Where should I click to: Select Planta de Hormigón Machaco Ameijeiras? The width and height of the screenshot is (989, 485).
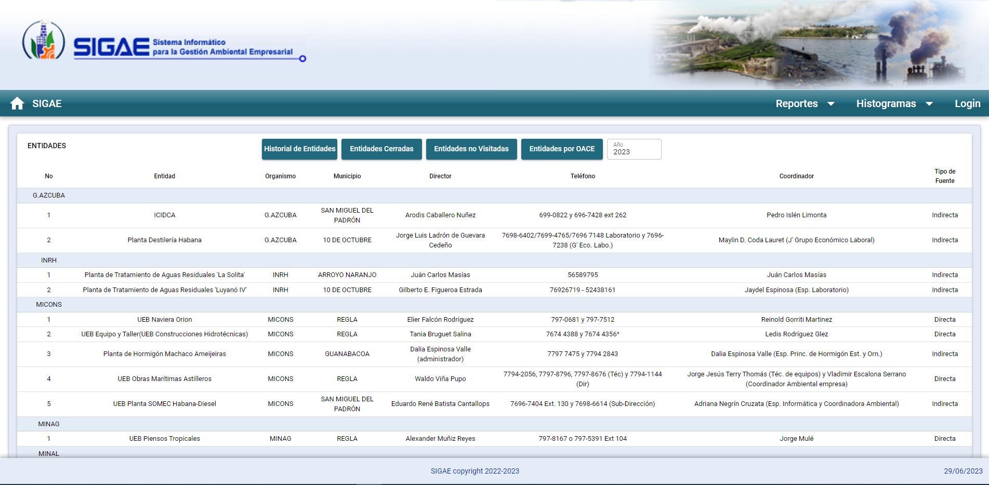tap(164, 354)
